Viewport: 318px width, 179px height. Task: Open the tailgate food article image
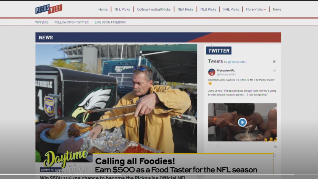[x=116, y=98]
